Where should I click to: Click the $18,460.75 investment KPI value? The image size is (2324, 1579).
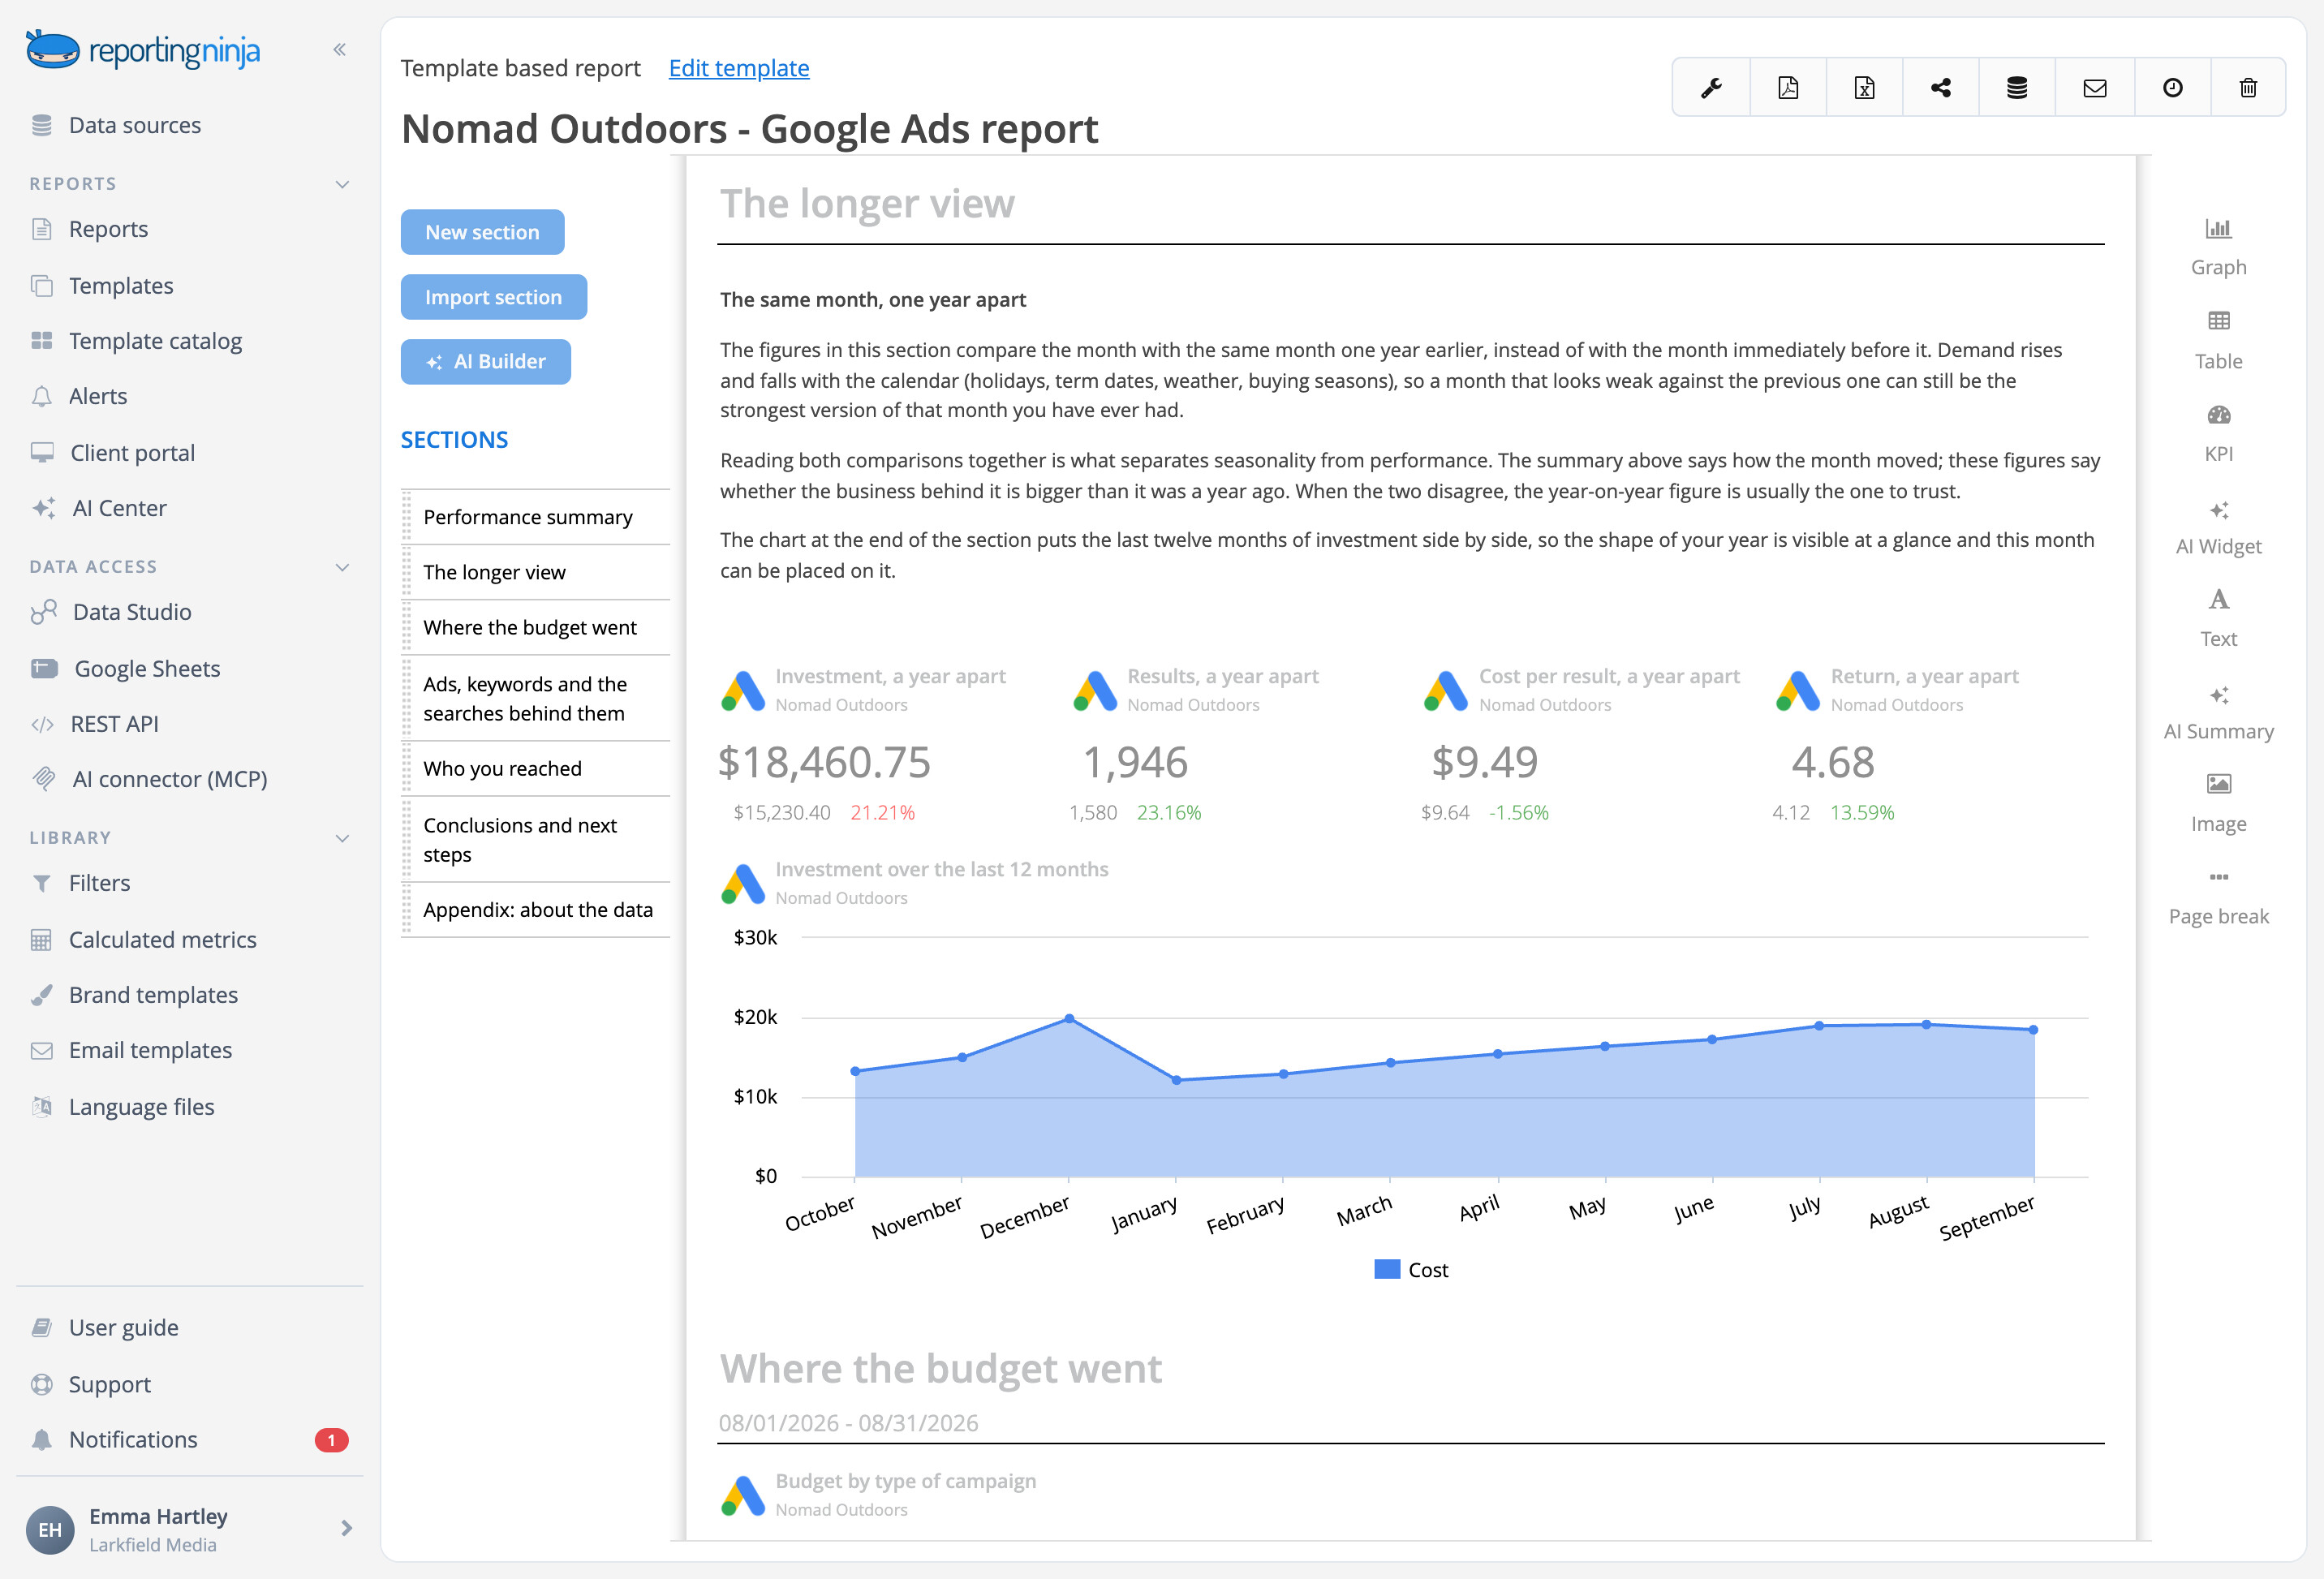(824, 762)
